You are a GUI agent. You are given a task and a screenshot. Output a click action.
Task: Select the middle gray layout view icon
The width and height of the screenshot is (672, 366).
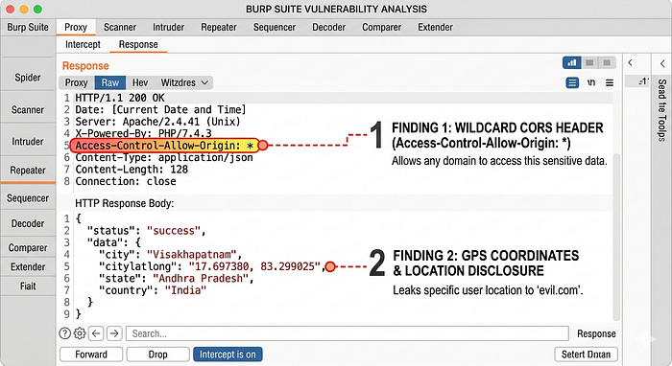click(589, 63)
